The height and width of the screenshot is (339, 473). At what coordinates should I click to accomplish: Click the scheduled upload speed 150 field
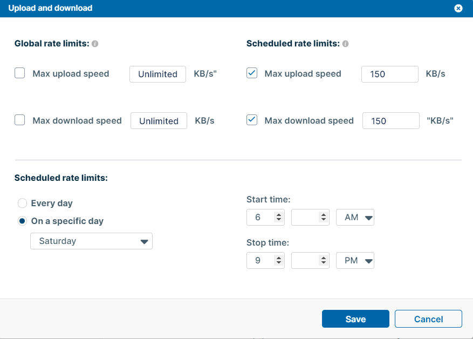click(389, 74)
